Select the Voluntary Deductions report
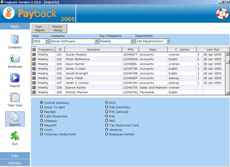230x167 pixels. (42, 134)
